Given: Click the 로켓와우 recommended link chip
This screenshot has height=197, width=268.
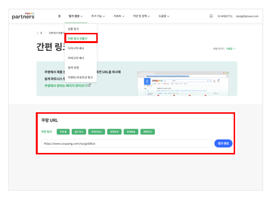Looking at the screenshot, I should [114, 132].
